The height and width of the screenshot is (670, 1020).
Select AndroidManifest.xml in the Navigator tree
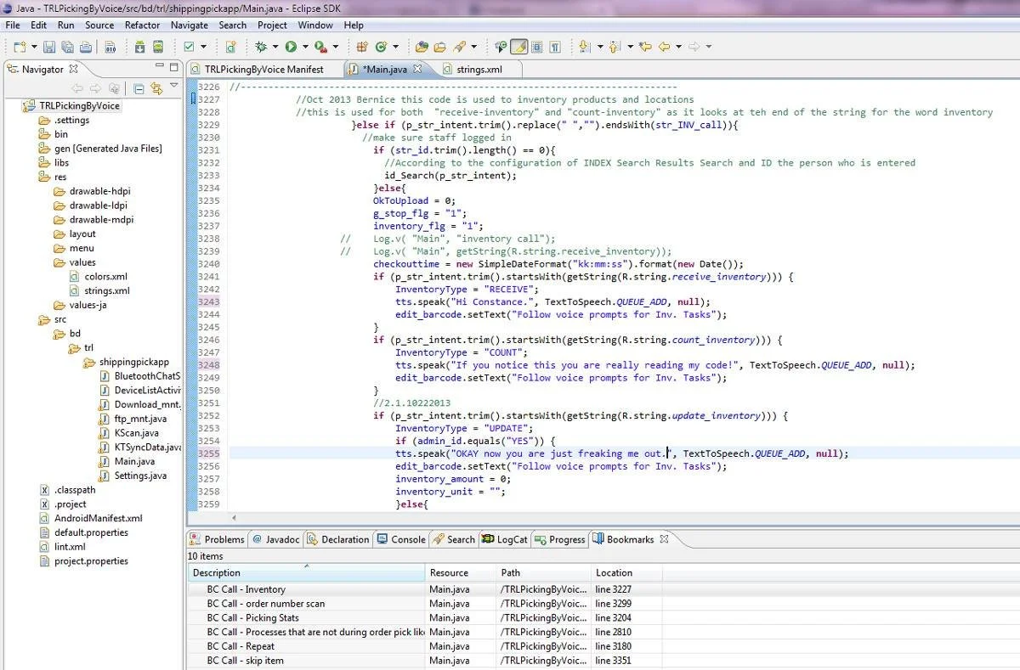[x=98, y=519]
